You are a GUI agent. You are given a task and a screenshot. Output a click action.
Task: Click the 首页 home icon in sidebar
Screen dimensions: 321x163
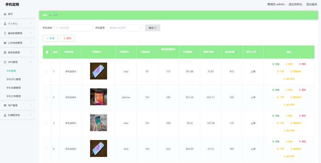[x=5, y=14]
